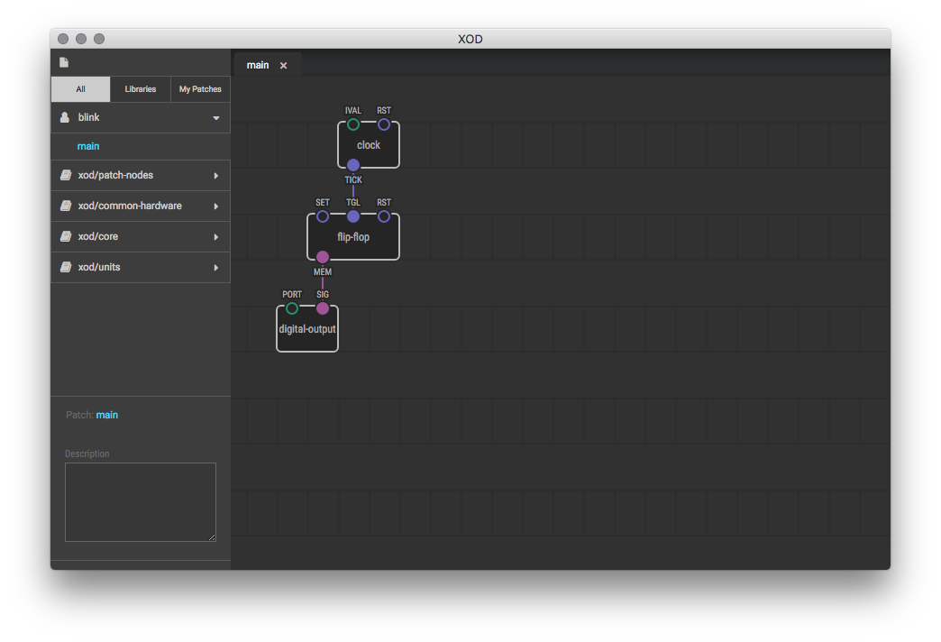The width and height of the screenshot is (941, 642).
Task: Click the MEM output pin of flip-flop
Action: [323, 257]
